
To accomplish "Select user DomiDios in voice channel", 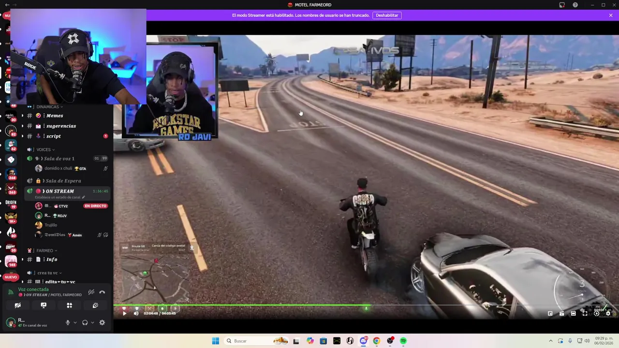I will coord(68,235).
